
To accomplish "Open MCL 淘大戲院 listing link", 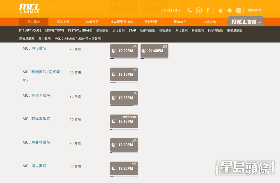I will coord(34,166).
